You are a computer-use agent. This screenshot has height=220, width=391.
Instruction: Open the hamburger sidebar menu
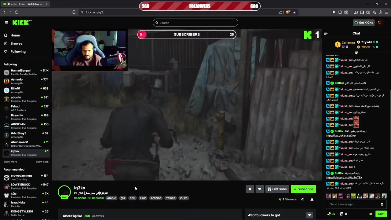pyautogui.click(x=6, y=23)
